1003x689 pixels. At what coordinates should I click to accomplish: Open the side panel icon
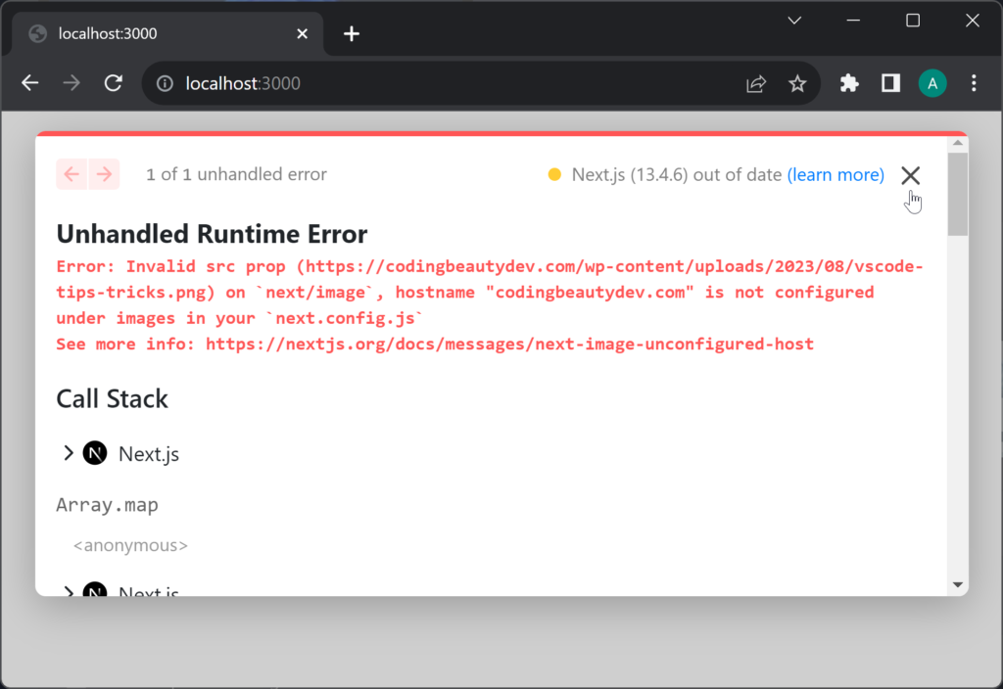pyautogui.click(x=890, y=83)
